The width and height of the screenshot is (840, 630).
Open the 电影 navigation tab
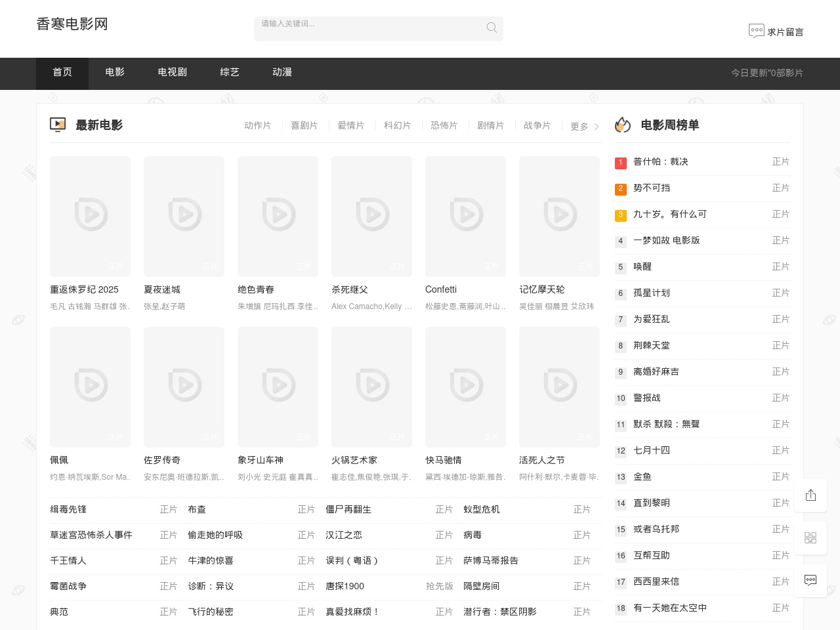click(115, 73)
